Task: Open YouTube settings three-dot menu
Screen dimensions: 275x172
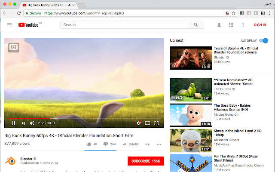Action: 243,25
